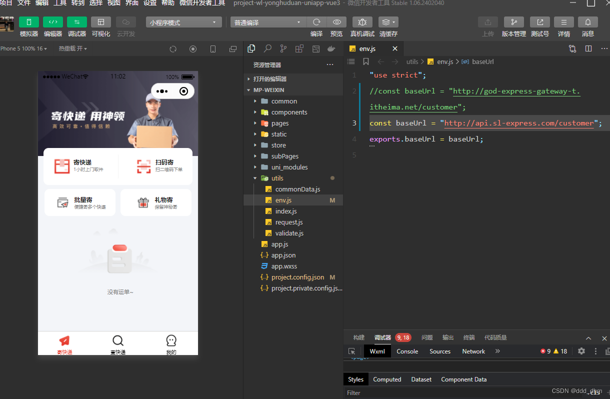Toggle the simulator panel button
Image resolution: width=610 pixels, height=399 pixels.
tap(29, 22)
